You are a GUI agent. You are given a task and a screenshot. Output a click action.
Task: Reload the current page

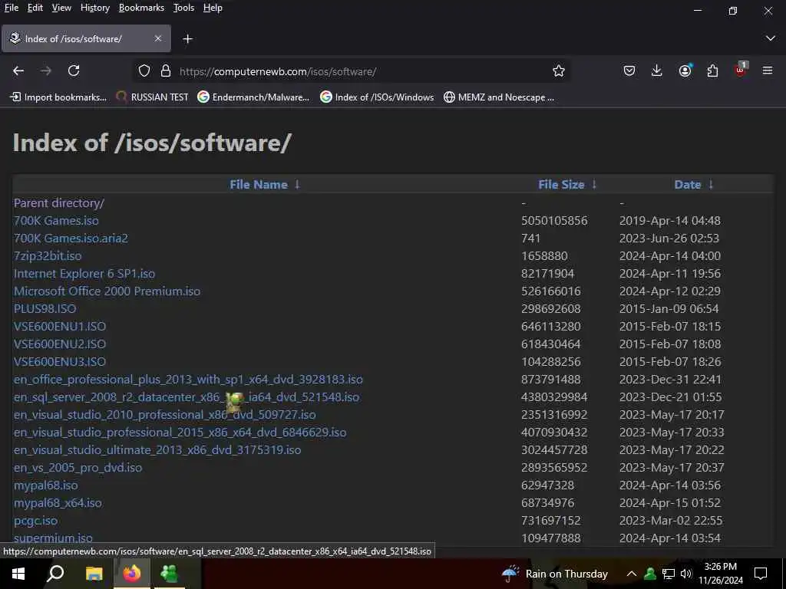coord(74,71)
